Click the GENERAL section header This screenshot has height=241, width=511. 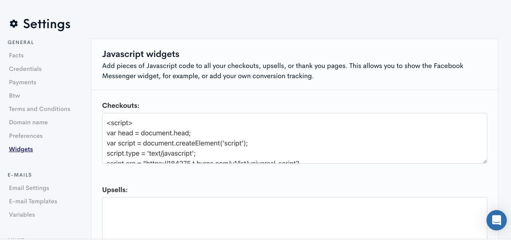[21, 42]
